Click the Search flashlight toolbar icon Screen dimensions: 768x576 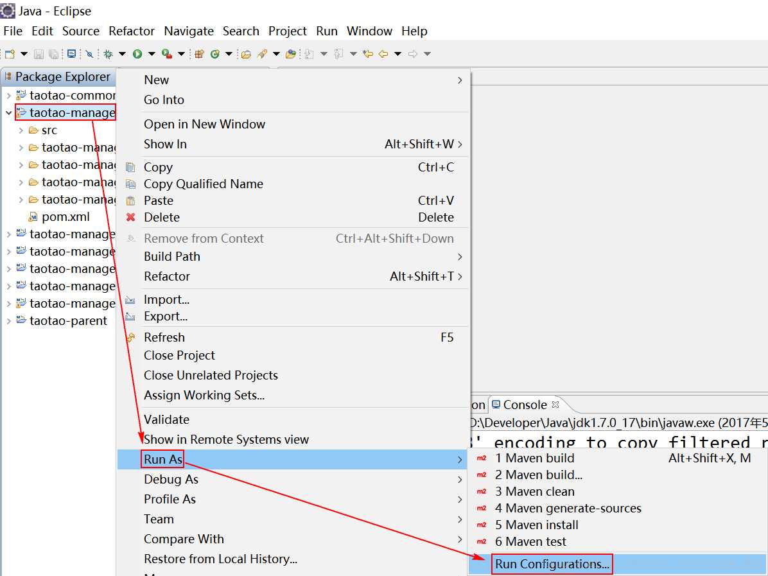(x=263, y=54)
